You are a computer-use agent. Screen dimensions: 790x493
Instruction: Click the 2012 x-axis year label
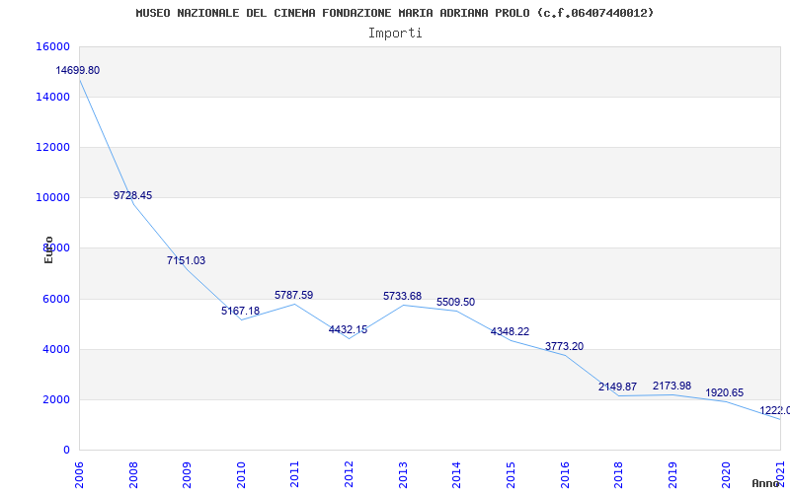[x=349, y=474]
